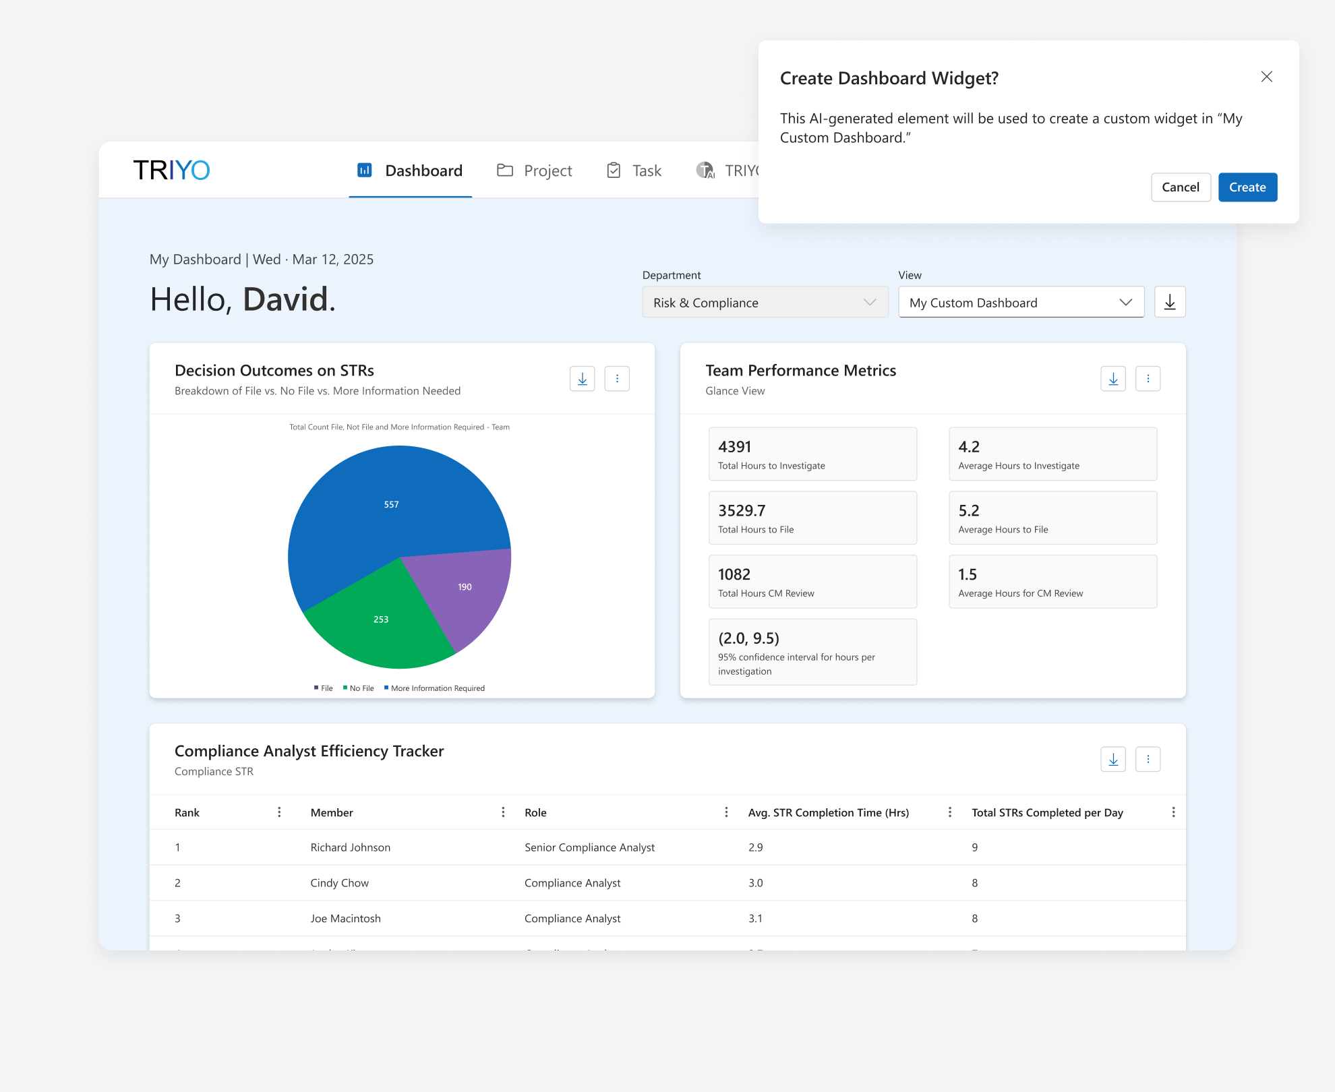1335x1092 pixels.
Task: Download the Team Performance Metrics widget
Action: pyautogui.click(x=1113, y=378)
